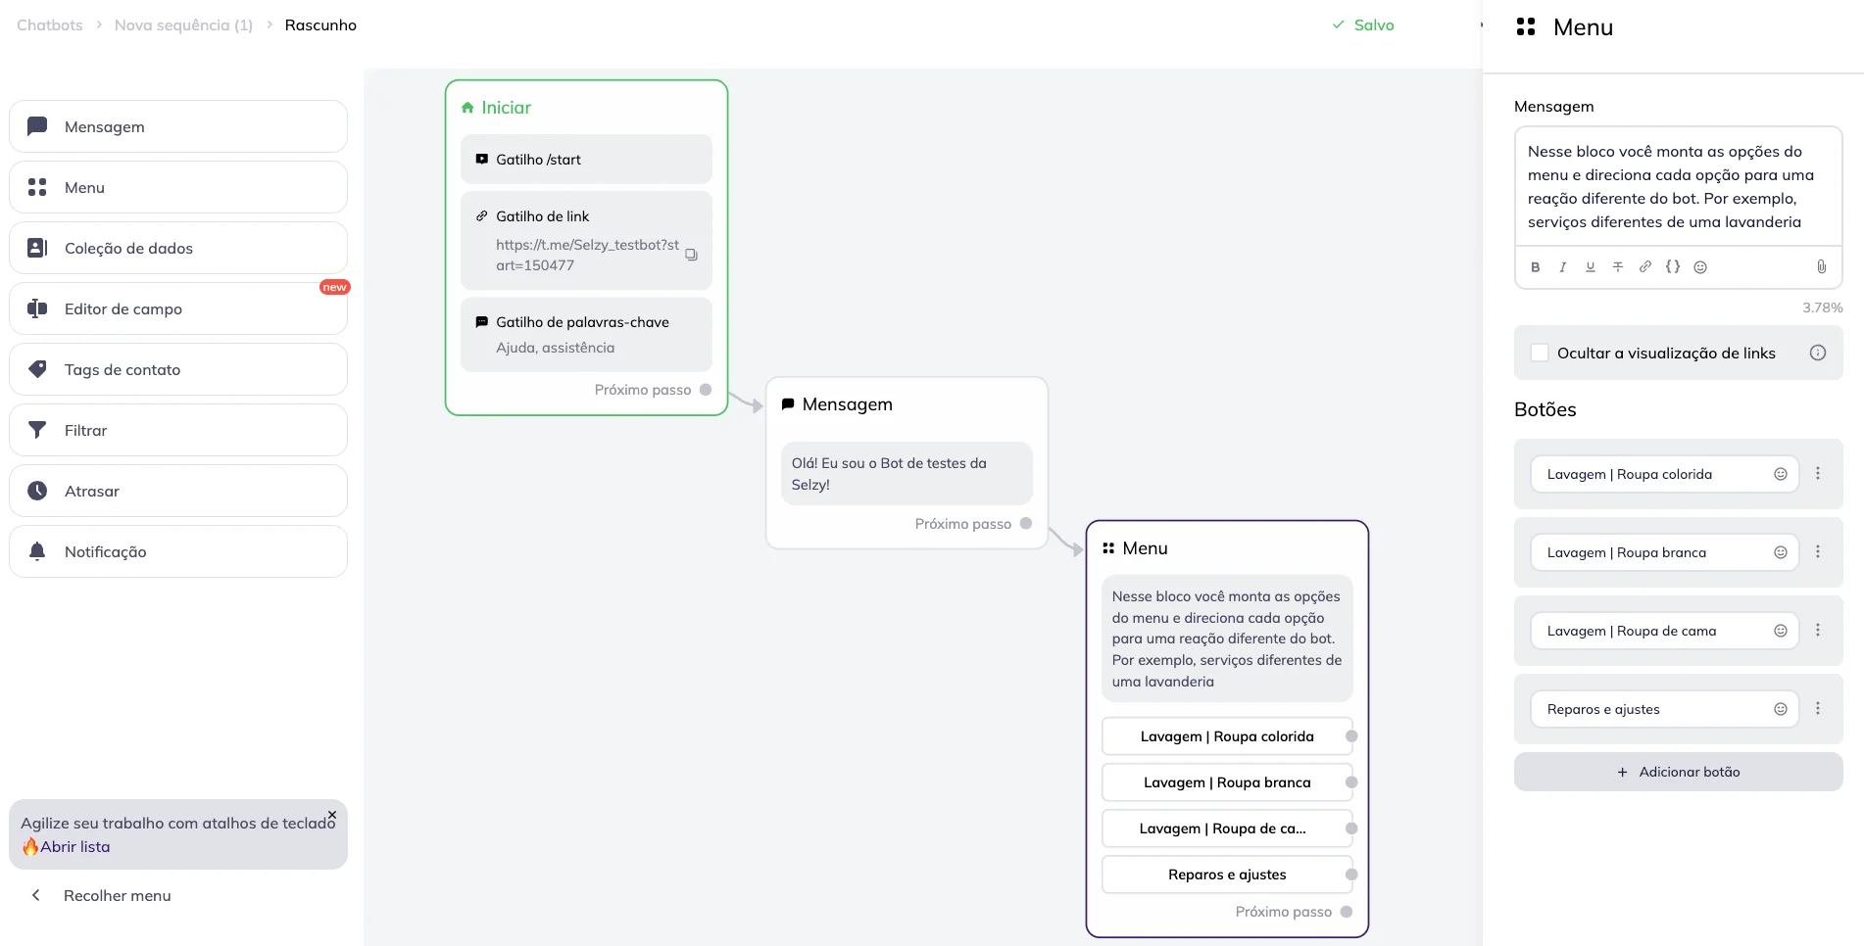Apply strikethrough formatting in message editor
This screenshot has height=946, width=1864.
pyautogui.click(x=1618, y=266)
